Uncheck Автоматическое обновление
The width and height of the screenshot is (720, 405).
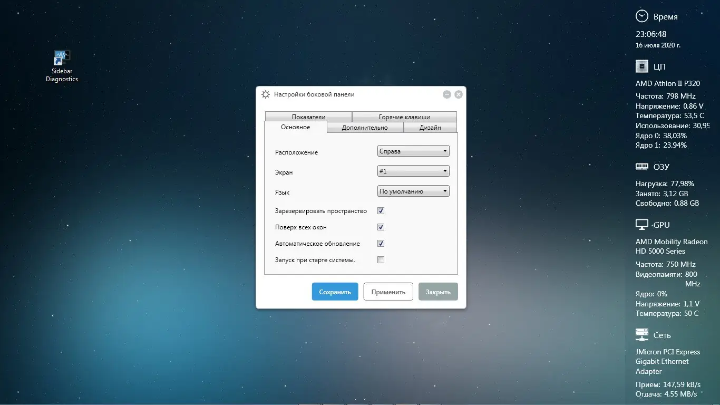pyautogui.click(x=381, y=243)
